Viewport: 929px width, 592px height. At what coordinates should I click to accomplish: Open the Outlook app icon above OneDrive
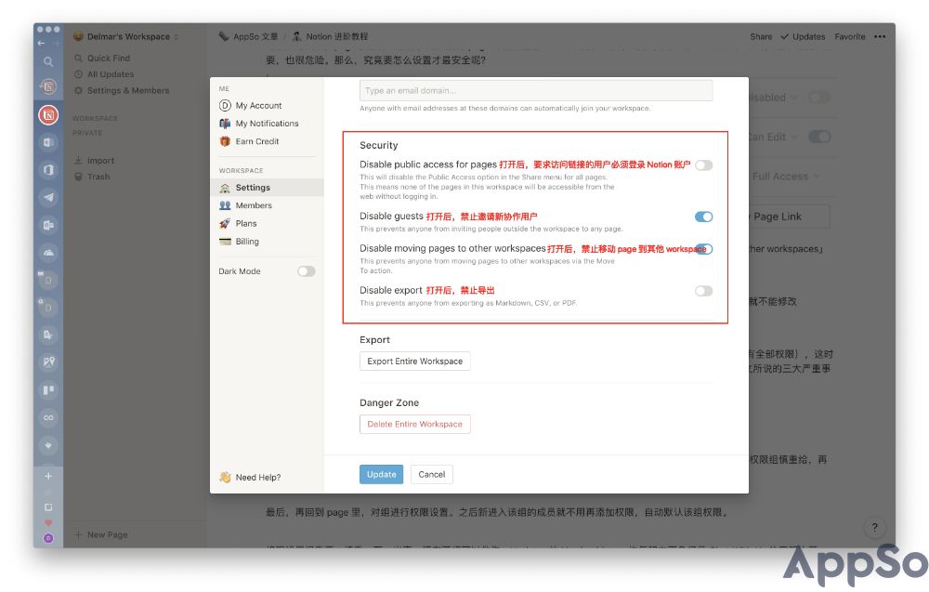(48, 225)
